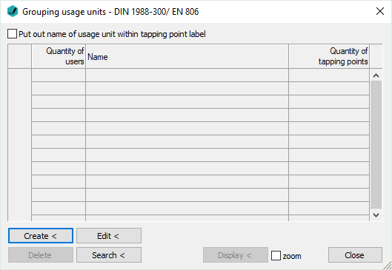This screenshot has height=270, width=392.
Task: Enable Put out name of usage unit checkbox
Action: click(x=12, y=34)
